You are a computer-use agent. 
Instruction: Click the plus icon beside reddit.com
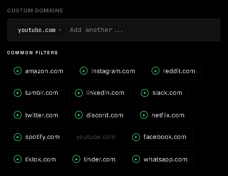[x=155, y=71]
